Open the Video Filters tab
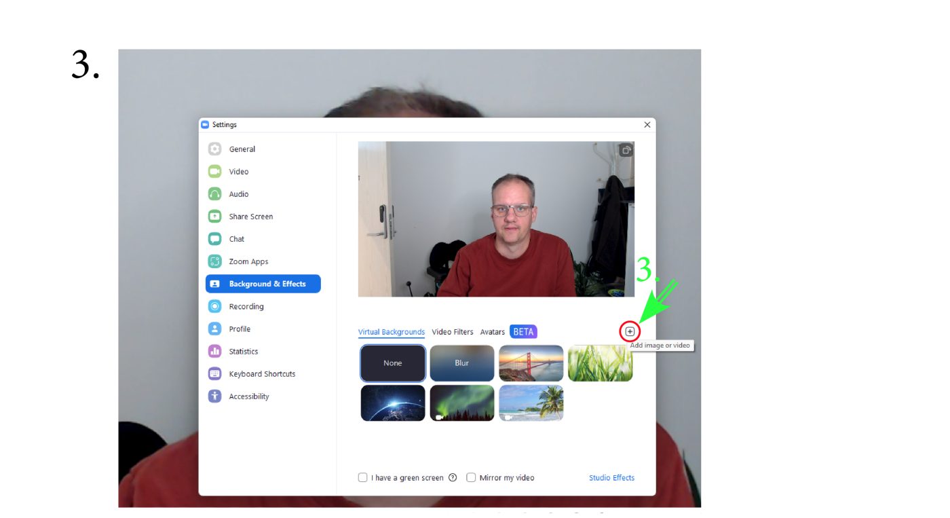The height and width of the screenshot is (518, 950). pos(453,332)
